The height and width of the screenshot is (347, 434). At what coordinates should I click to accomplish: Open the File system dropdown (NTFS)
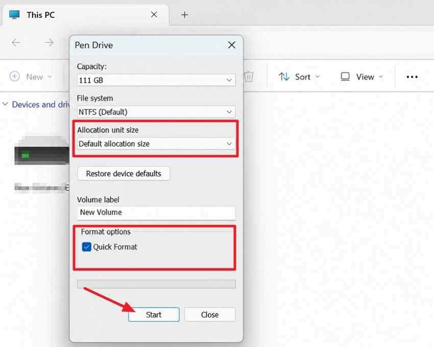point(156,112)
